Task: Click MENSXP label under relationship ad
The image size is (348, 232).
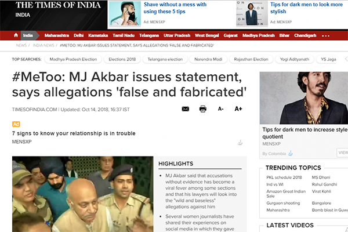Action: (x=22, y=142)
